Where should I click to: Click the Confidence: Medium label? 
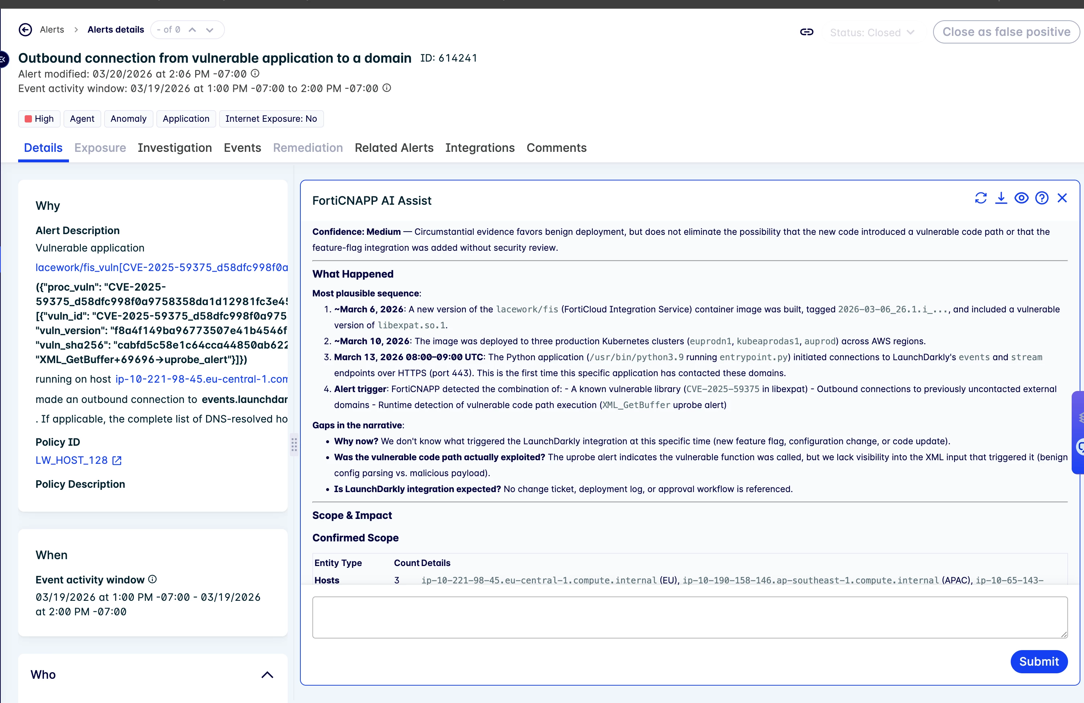(357, 232)
